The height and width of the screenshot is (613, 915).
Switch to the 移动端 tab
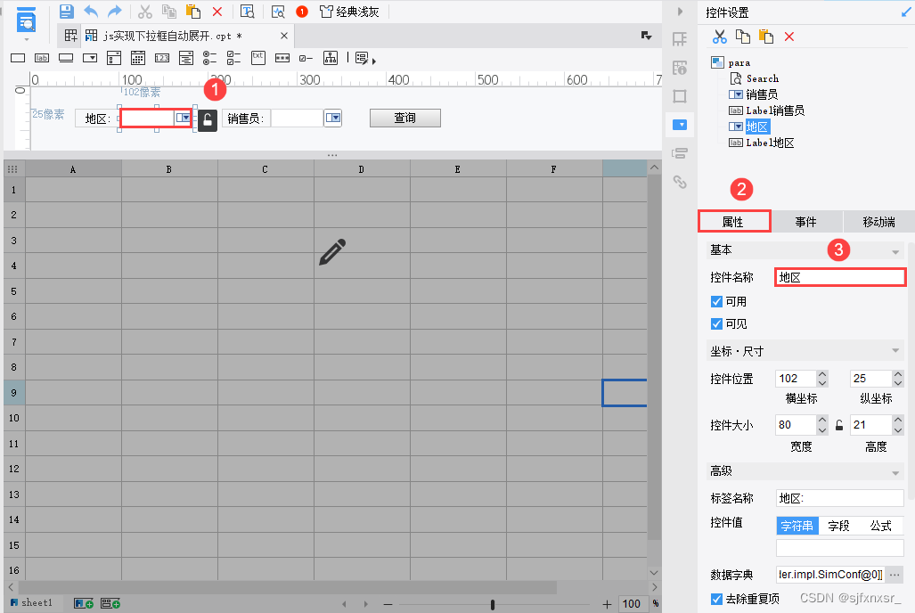pyautogui.click(x=878, y=222)
